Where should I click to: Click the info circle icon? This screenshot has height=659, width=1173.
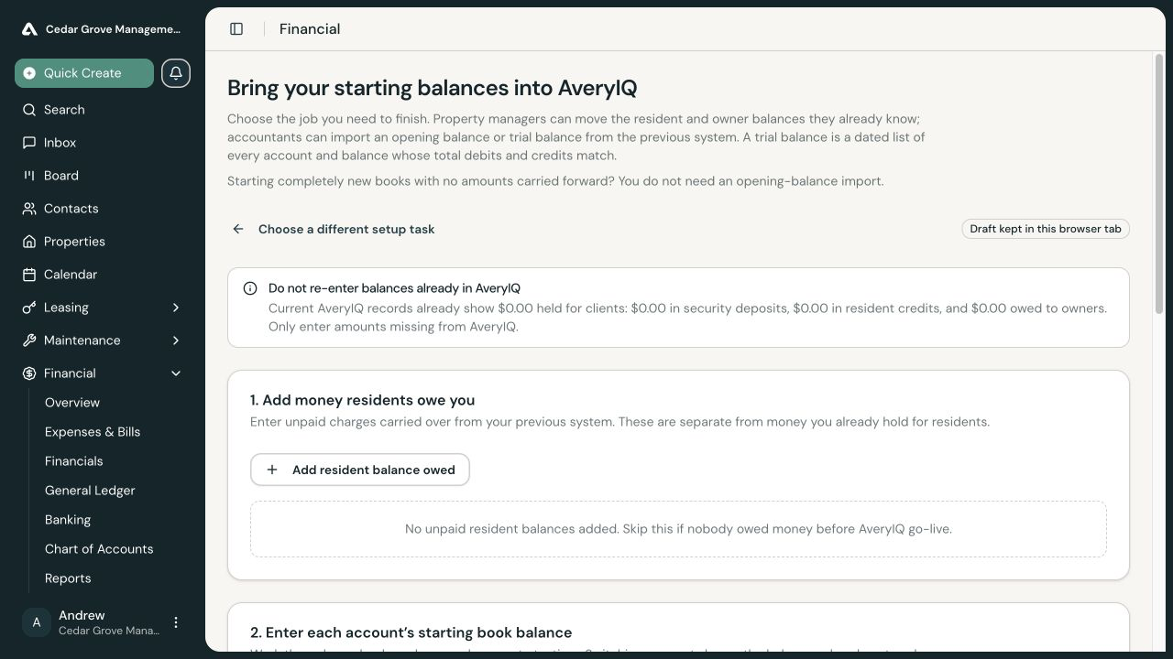250,288
